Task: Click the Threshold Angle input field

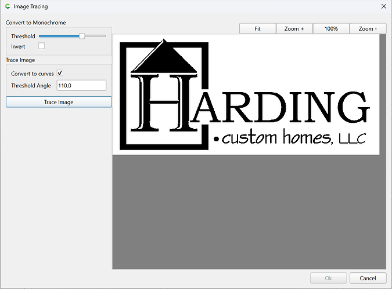Action: pos(81,86)
